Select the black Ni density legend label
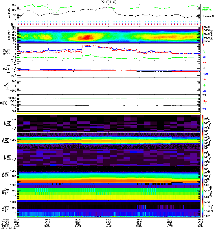Viewport: 217px width, 232px height. pos(204,68)
